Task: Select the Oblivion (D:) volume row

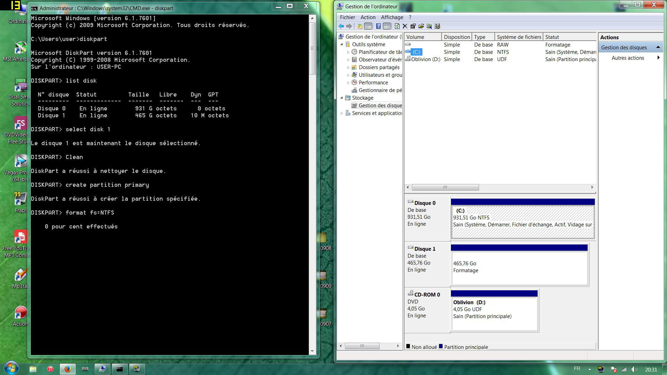Action: pyautogui.click(x=500, y=59)
